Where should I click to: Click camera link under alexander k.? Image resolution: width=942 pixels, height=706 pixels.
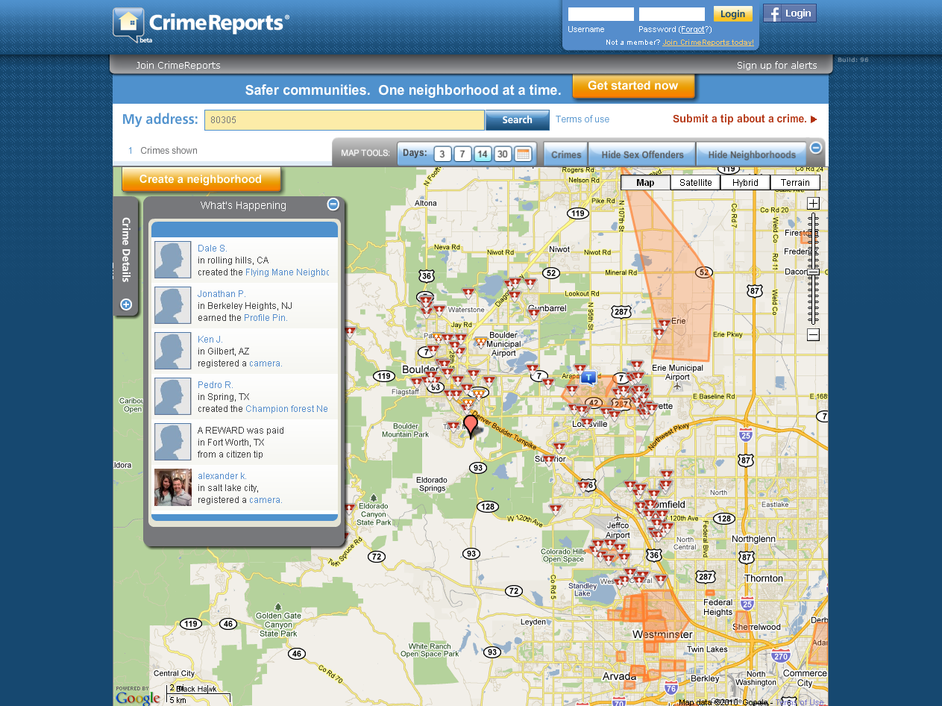(x=266, y=500)
